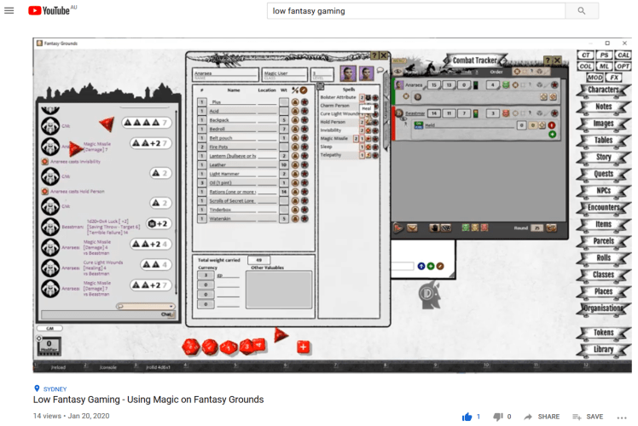Click the video progress bar
The image size is (638, 426).
(333, 372)
